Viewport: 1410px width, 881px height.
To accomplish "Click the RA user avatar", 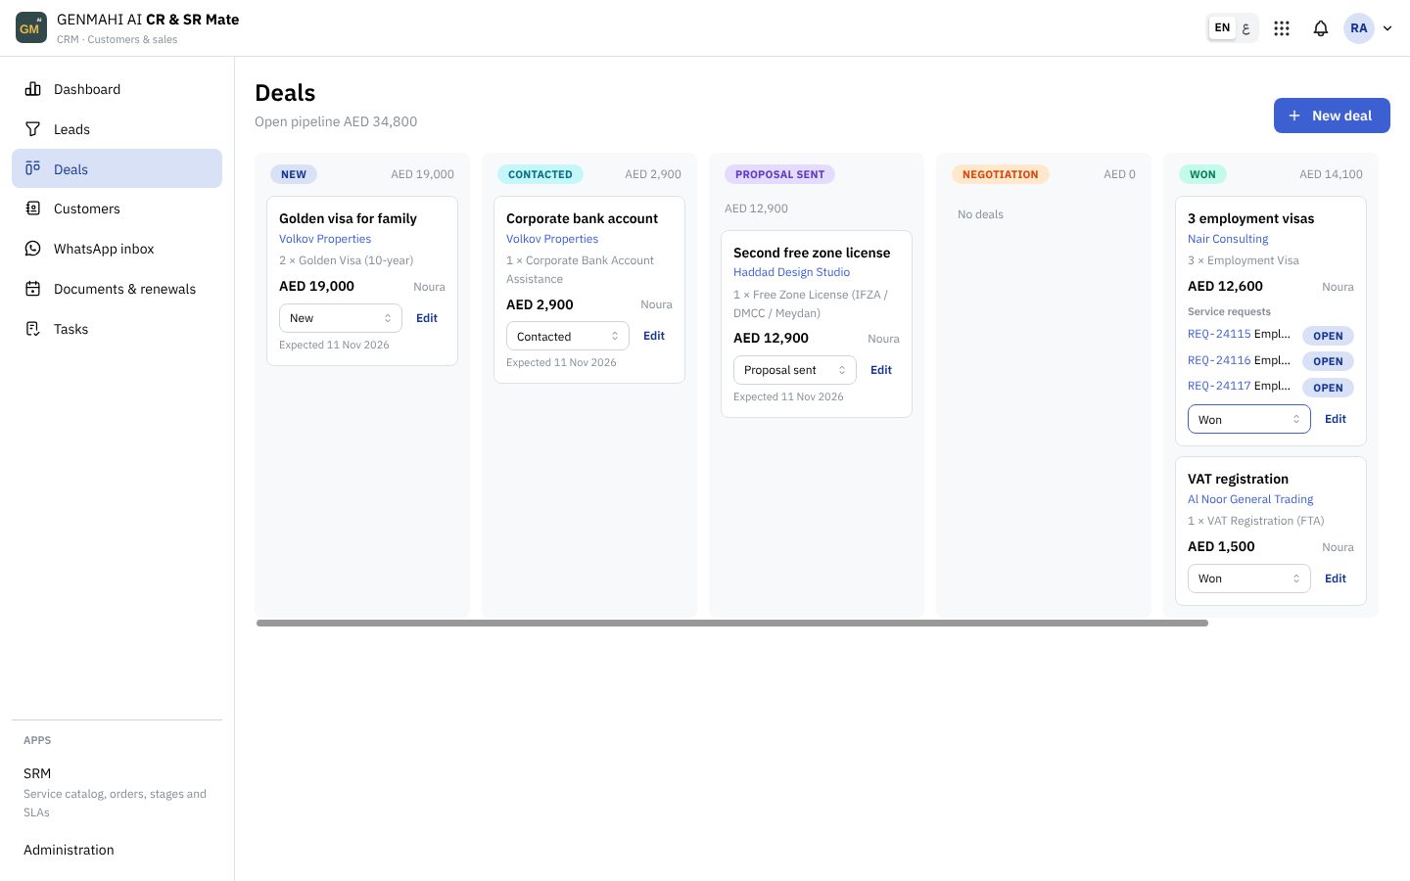I will [1359, 28].
